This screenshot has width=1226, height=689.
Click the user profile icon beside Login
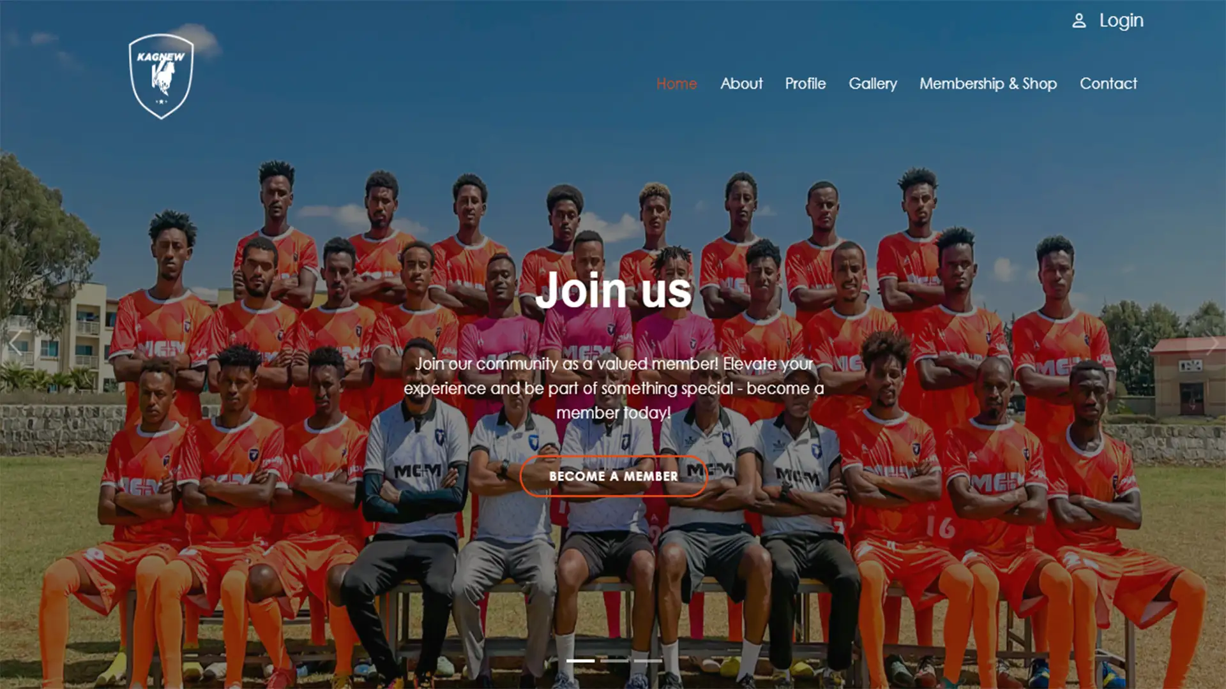[1078, 21]
